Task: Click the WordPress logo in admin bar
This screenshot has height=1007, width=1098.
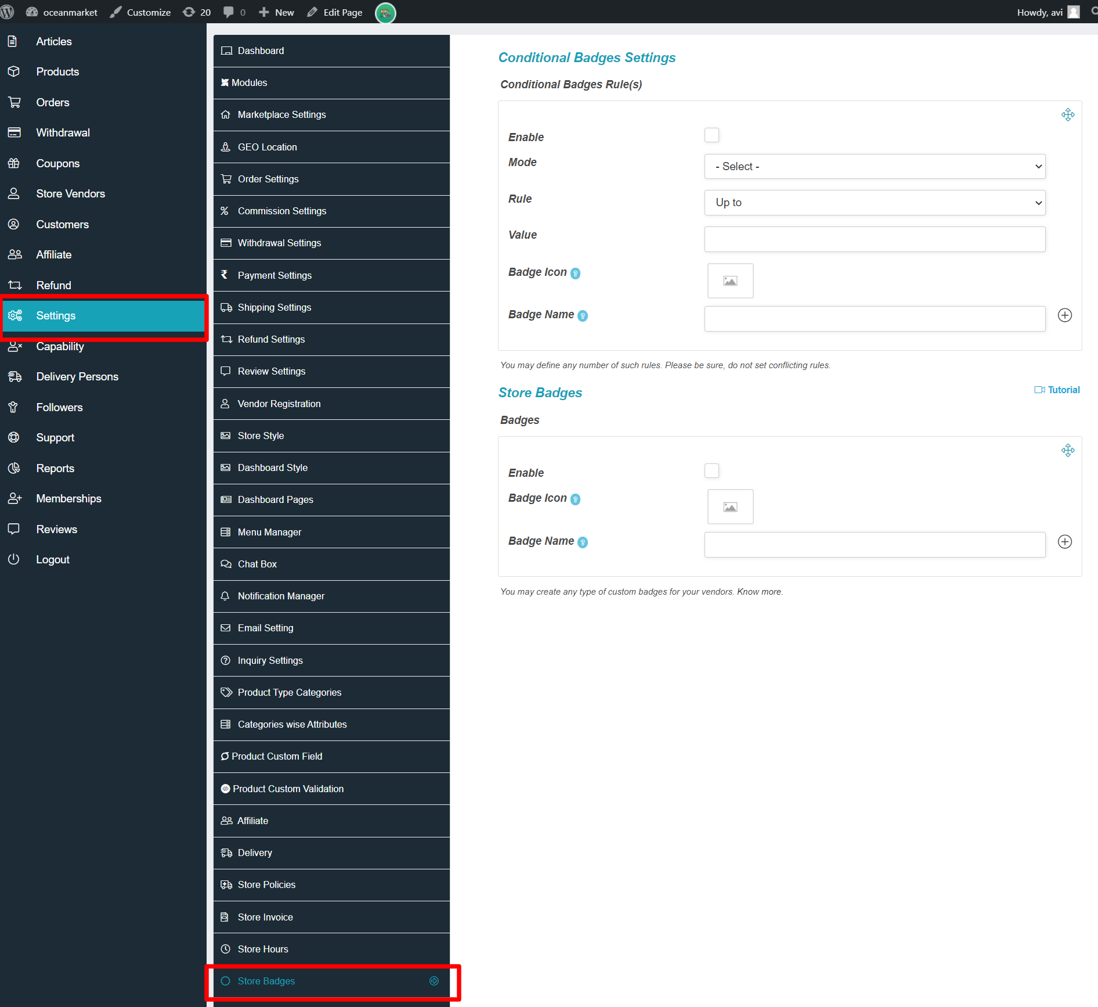Action: 8,12
